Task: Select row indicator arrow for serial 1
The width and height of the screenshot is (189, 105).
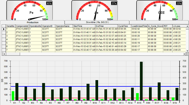Action: [x=4, y=29]
